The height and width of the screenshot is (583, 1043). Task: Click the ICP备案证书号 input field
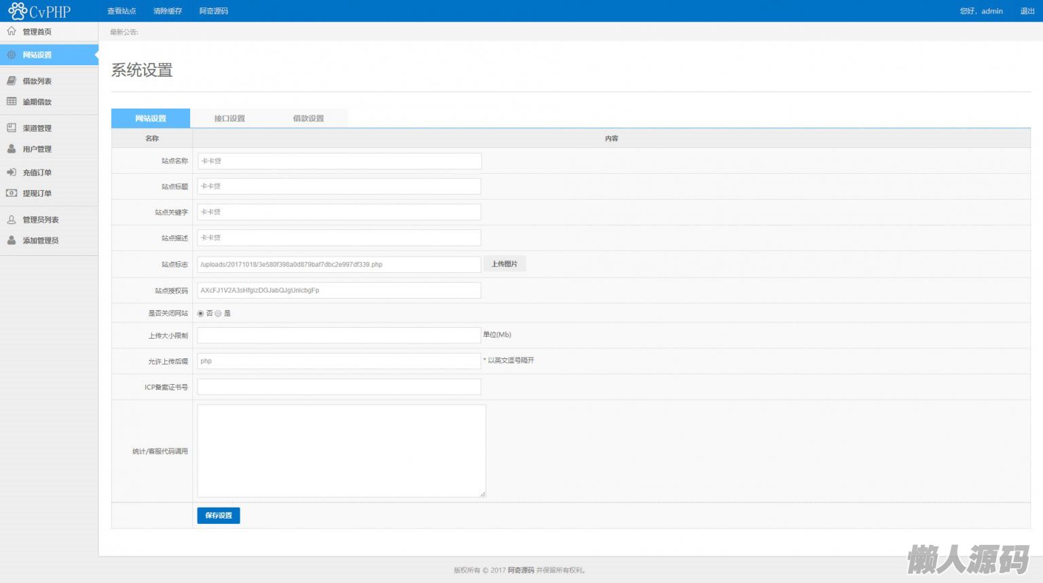point(340,387)
